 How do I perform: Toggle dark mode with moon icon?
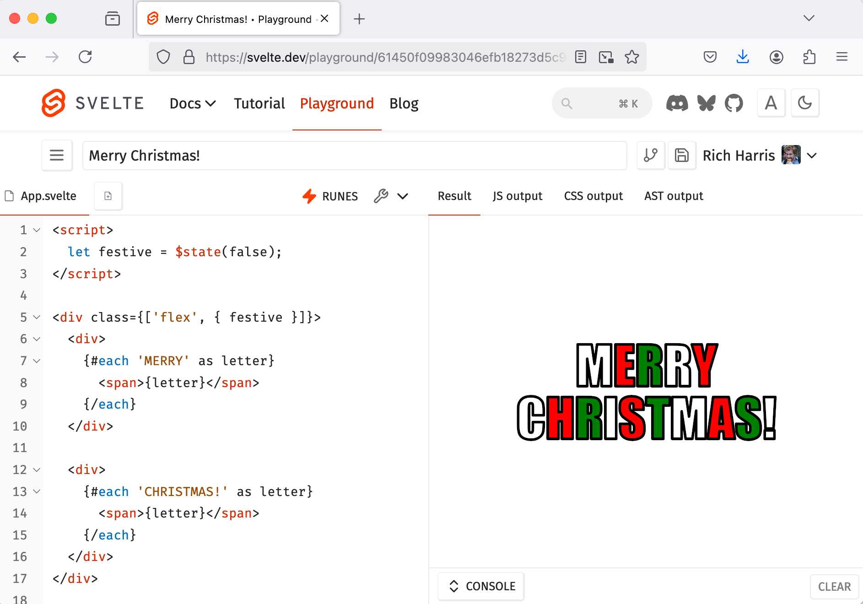pyautogui.click(x=804, y=103)
